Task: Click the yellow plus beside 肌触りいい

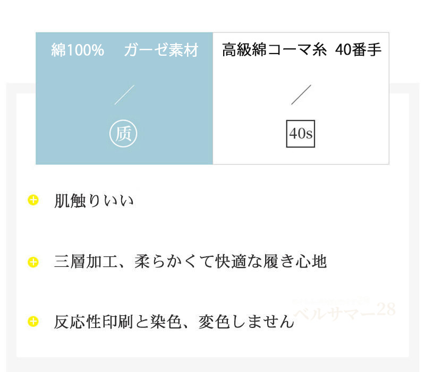Action: point(33,200)
